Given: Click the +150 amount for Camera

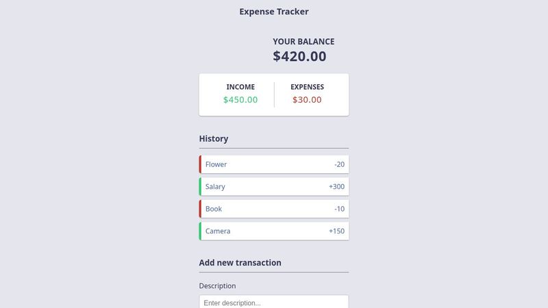Looking at the screenshot, I should (336, 231).
